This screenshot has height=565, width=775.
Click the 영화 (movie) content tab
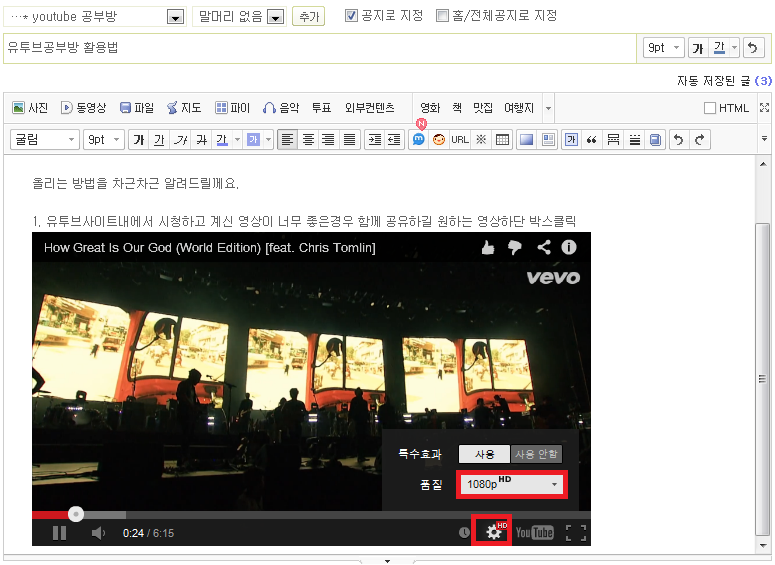point(430,108)
